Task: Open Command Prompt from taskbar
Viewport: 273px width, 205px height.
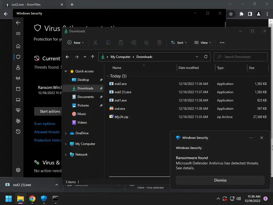Action: click(x=55, y=199)
